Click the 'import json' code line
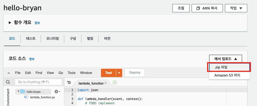 pos(88,90)
